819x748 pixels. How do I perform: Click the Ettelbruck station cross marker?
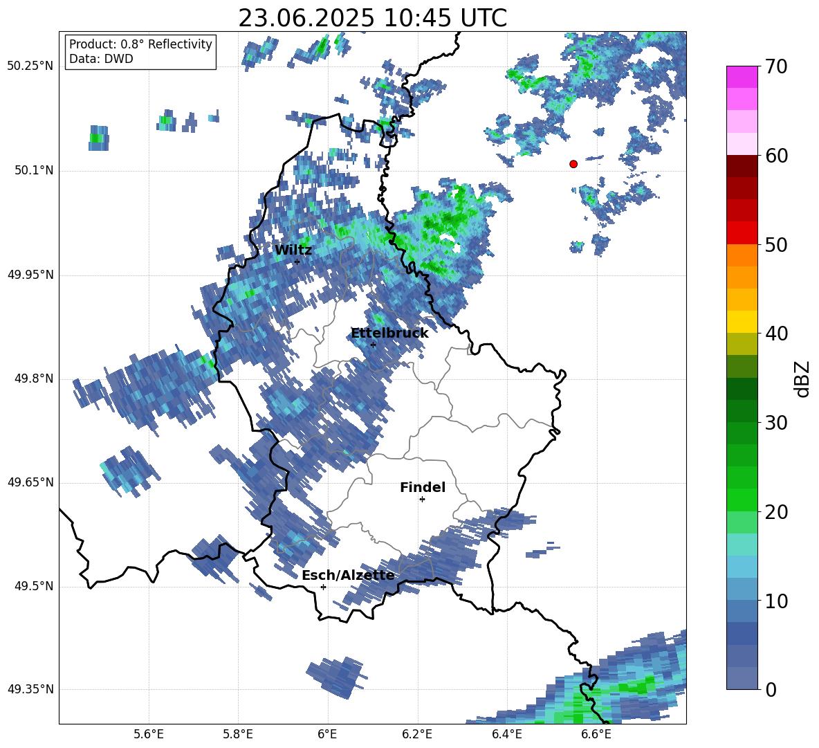click(x=373, y=345)
